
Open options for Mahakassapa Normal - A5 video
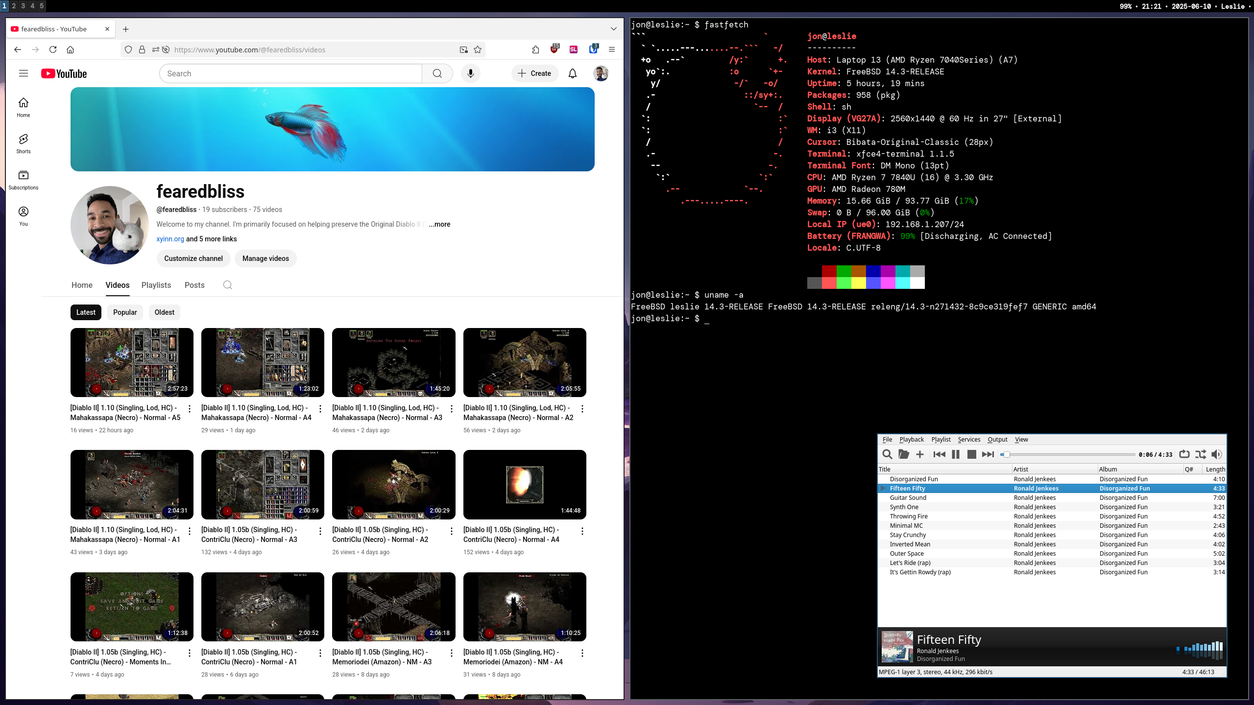[x=190, y=409]
